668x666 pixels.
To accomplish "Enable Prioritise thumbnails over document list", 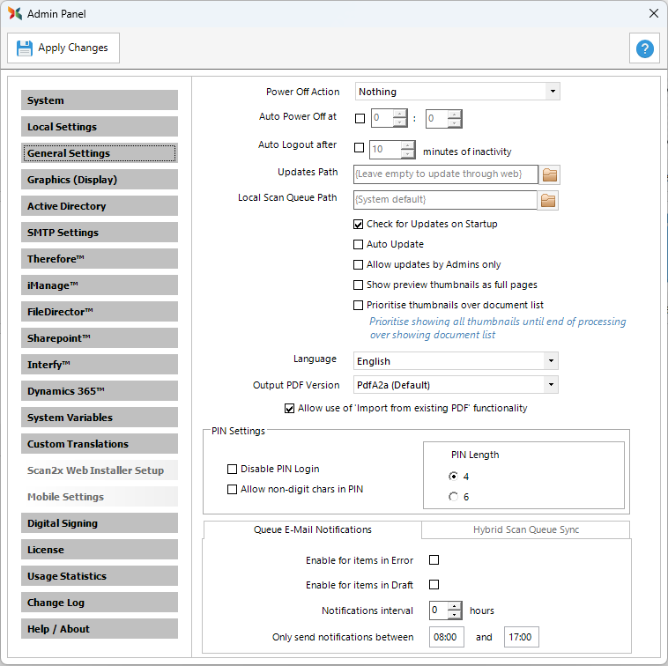I will click(359, 306).
